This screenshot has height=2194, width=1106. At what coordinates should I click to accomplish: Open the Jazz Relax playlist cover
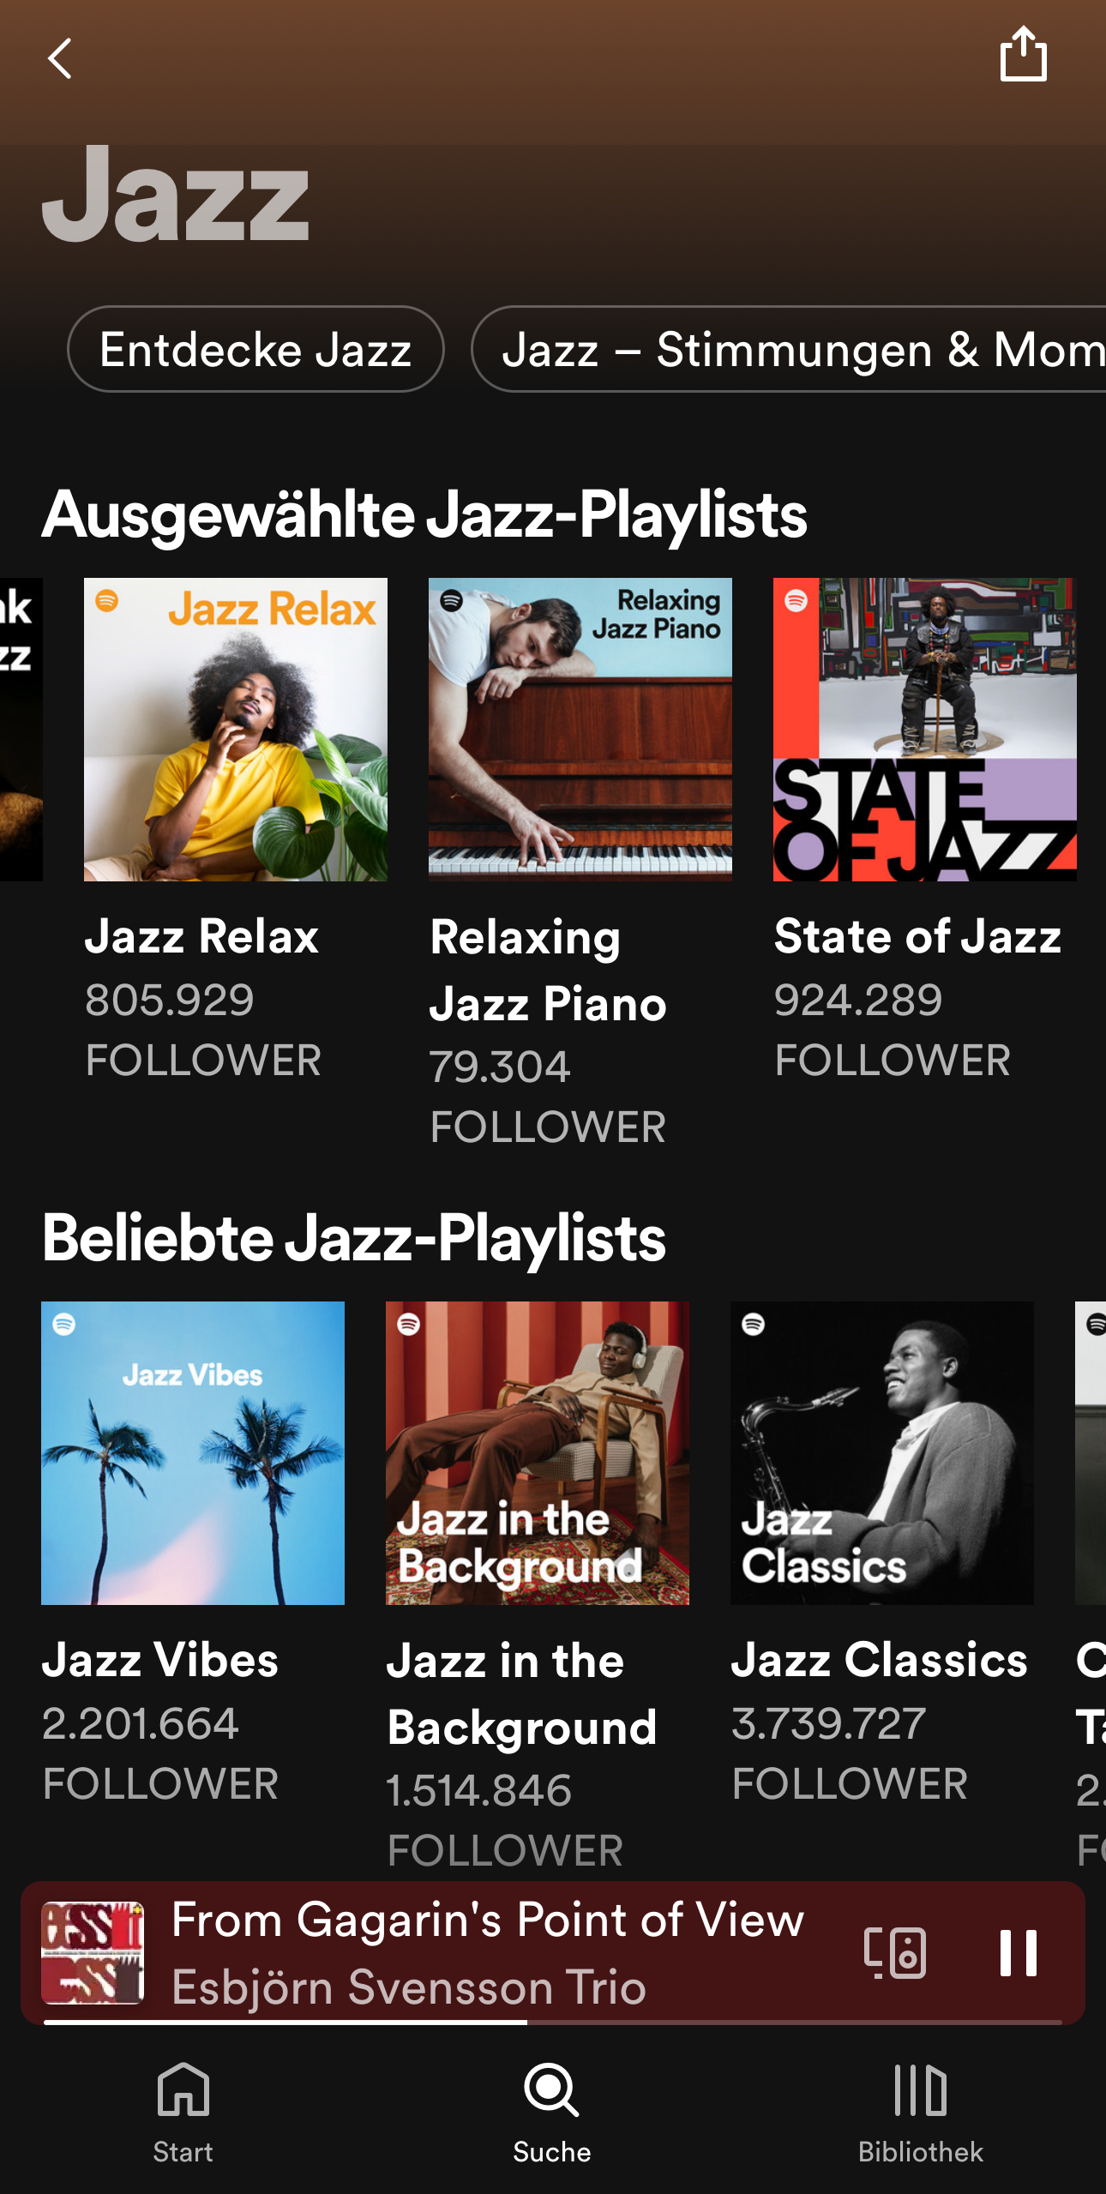click(236, 730)
